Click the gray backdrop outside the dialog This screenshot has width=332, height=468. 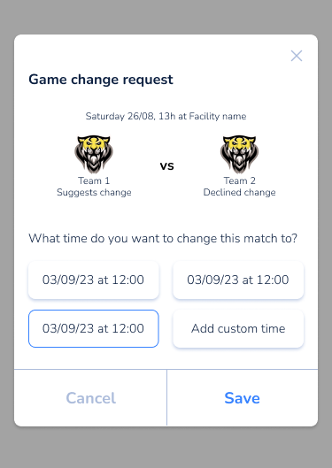click(166, 448)
